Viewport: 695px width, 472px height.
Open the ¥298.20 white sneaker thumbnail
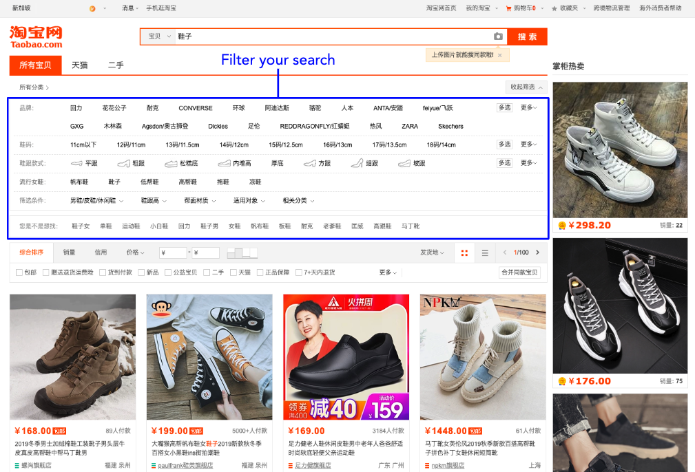620,150
